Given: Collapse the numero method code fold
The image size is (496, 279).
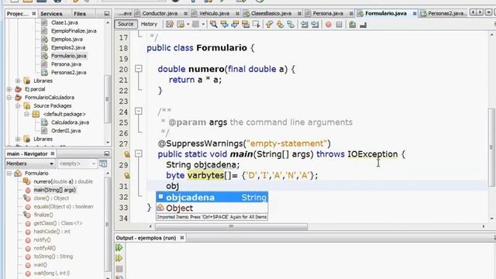Looking at the screenshot, I should [139, 69].
